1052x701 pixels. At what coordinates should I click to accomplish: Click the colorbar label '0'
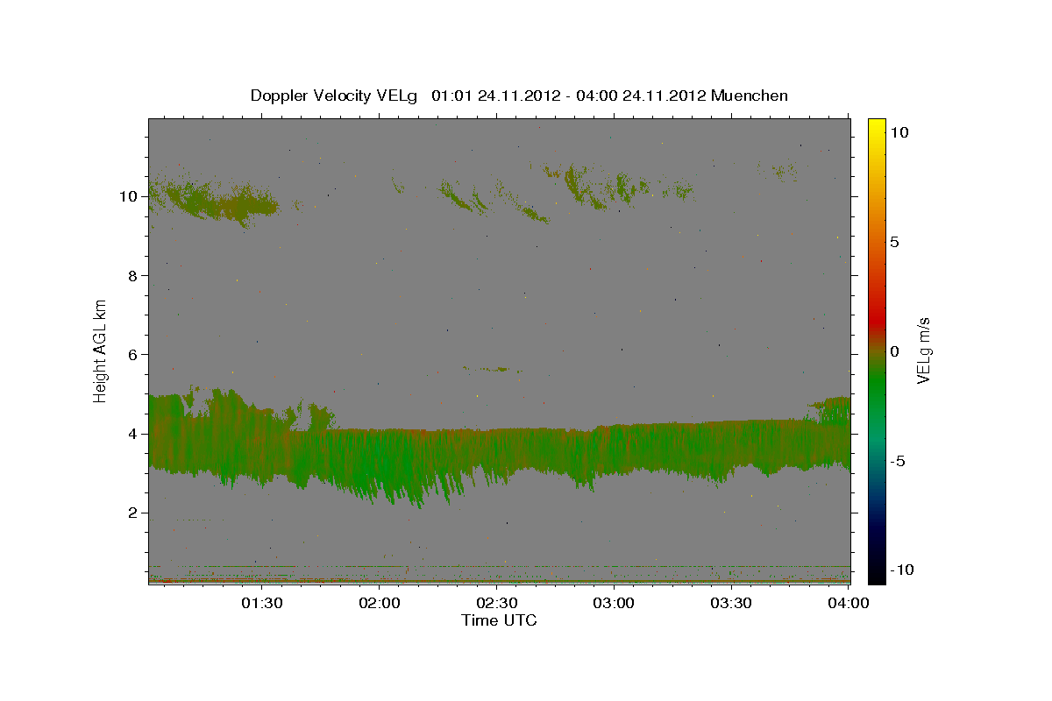[895, 351]
